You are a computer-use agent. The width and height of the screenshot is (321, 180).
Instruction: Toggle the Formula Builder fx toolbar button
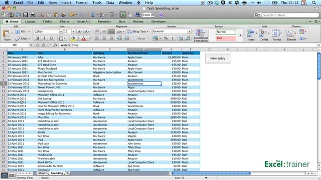pos(122,14)
